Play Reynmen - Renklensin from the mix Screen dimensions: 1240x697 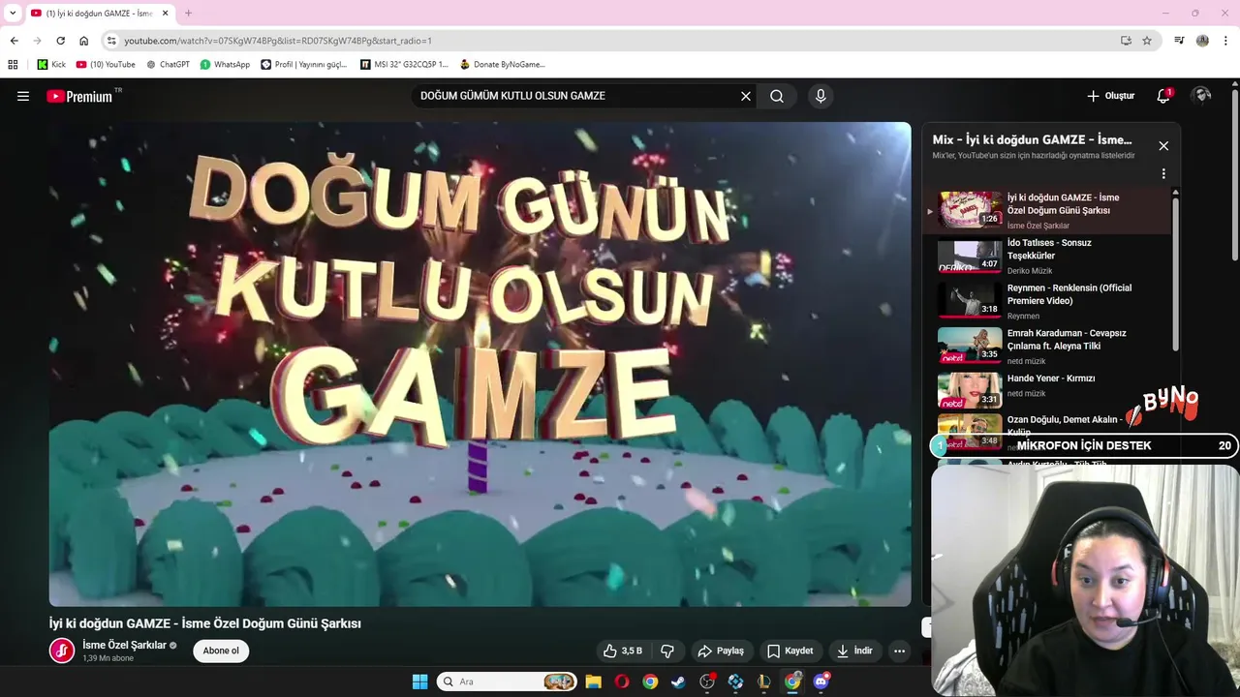[1055, 301]
